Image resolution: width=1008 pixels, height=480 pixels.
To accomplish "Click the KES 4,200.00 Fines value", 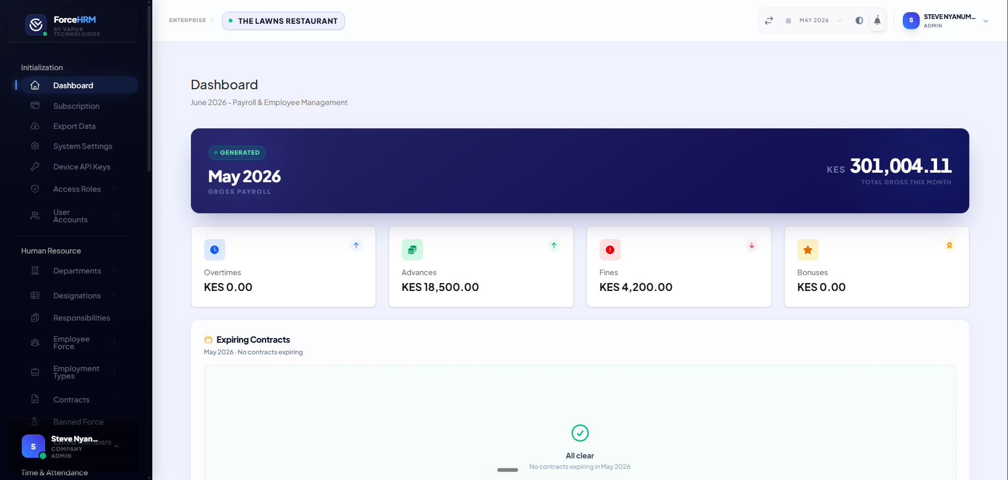I will [636, 287].
